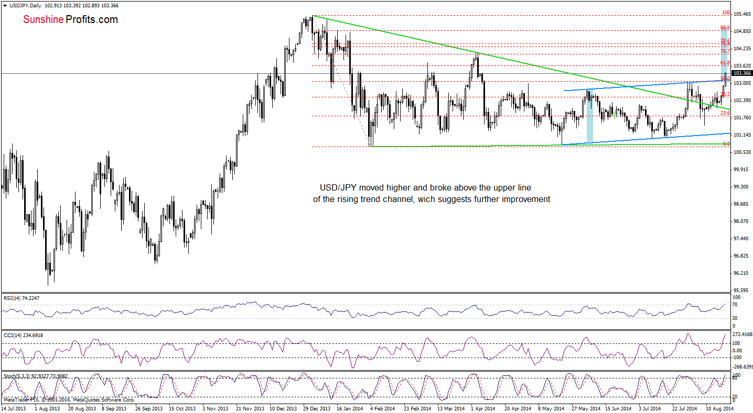Click the 23.6 Fibonacci level label

(725, 113)
